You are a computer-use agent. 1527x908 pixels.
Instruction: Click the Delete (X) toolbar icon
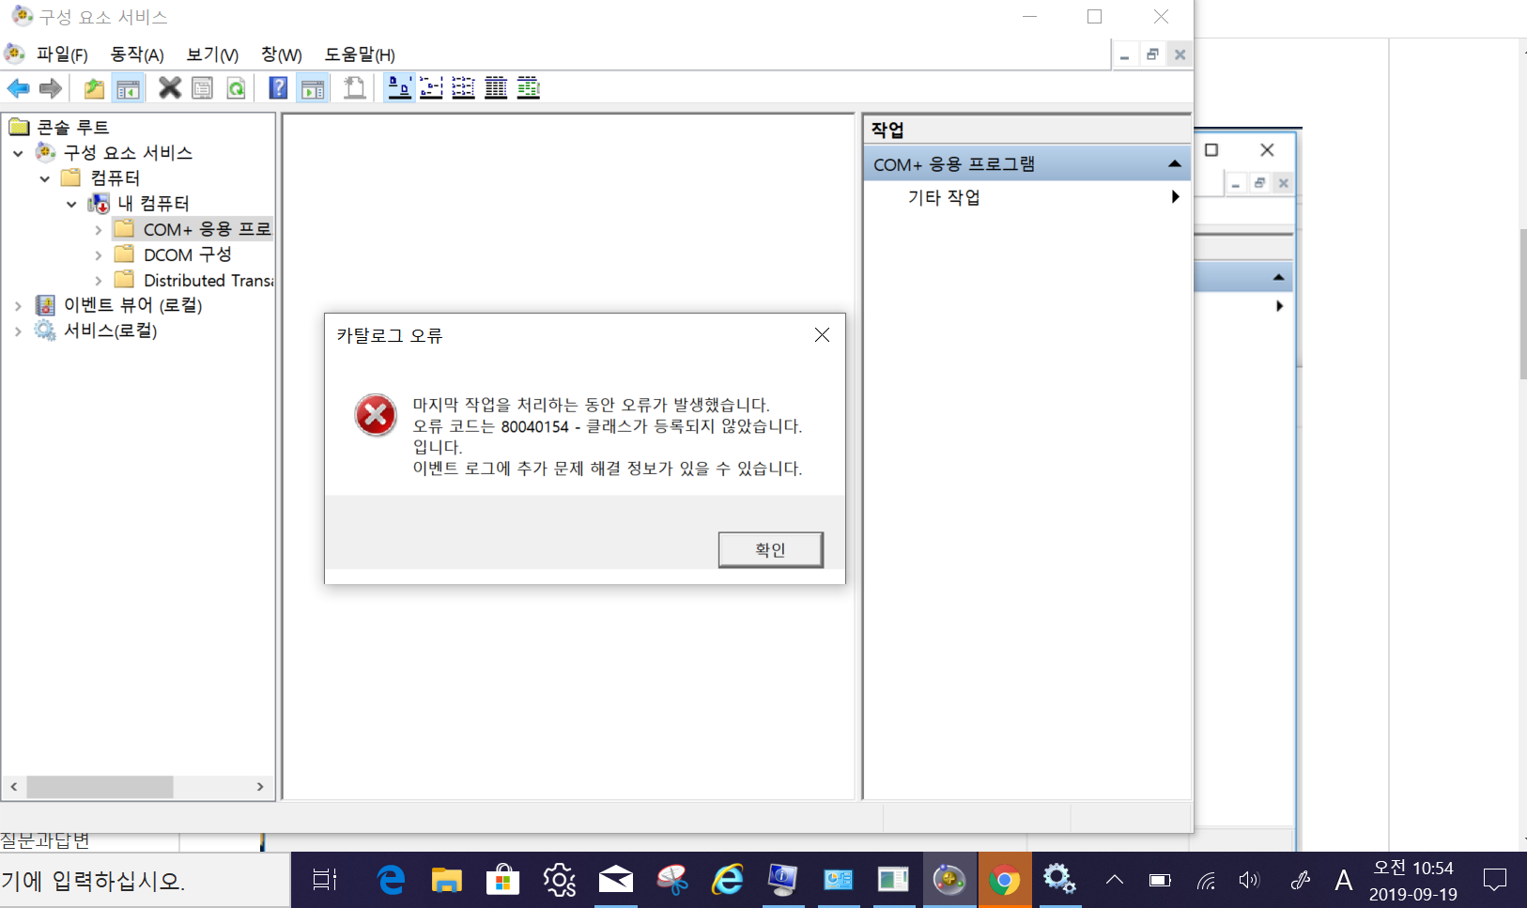[170, 88]
